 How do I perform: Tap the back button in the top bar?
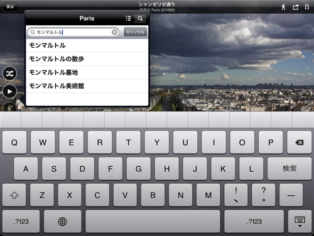point(9,7)
